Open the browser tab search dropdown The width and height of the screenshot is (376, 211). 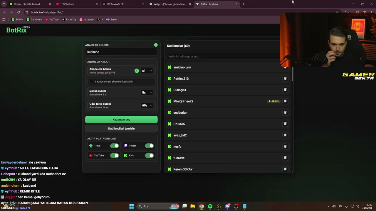coord(4,4)
